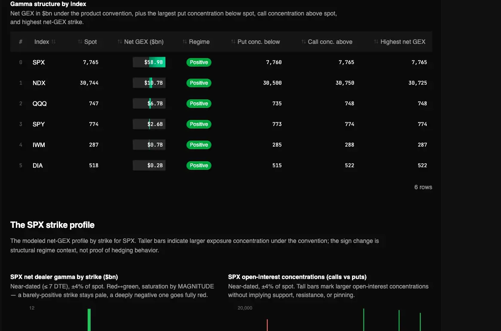Select the SPX index row label
501x331 pixels.
(x=39, y=62)
